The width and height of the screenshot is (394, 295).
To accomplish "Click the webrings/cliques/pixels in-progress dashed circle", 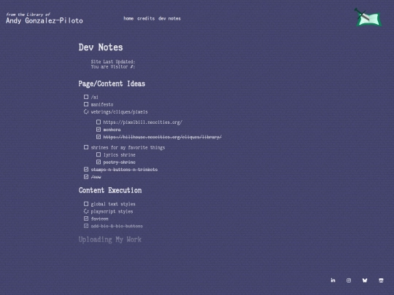I will pos(86,111).
